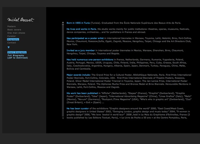Screen dimensions: 200x144
Task: Open the Contact page
Action: pos(12,43)
